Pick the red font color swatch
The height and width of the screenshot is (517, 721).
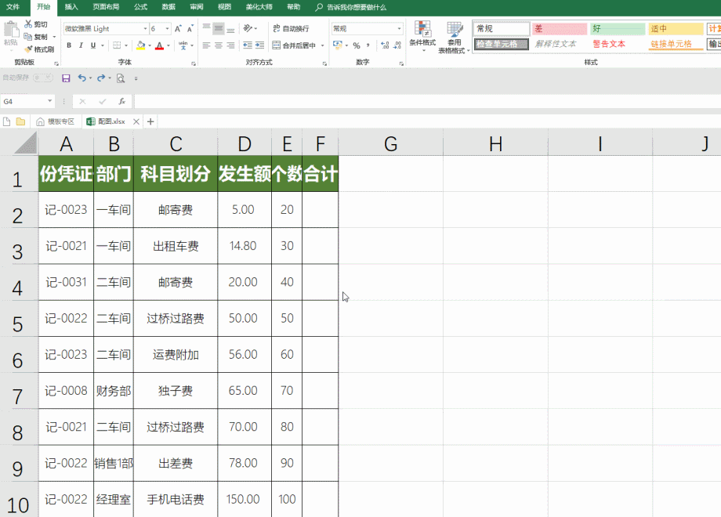tap(159, 45)
